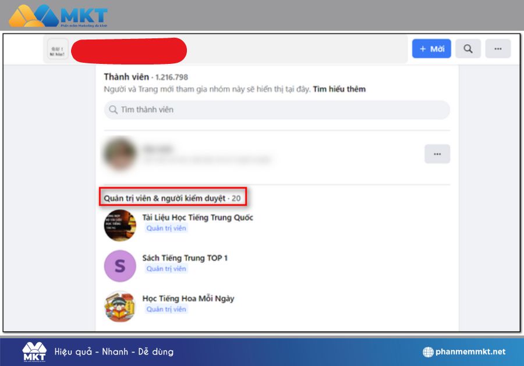The image size is (524, 366).
Task: Open 'Học Tiếng Hoa Mỗi Ngày' profile name
Action: click(188, 299)
